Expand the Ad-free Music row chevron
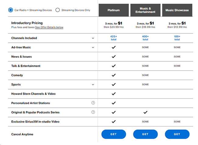Viewport: 198px width, 145px height. (x=93, y=47)
